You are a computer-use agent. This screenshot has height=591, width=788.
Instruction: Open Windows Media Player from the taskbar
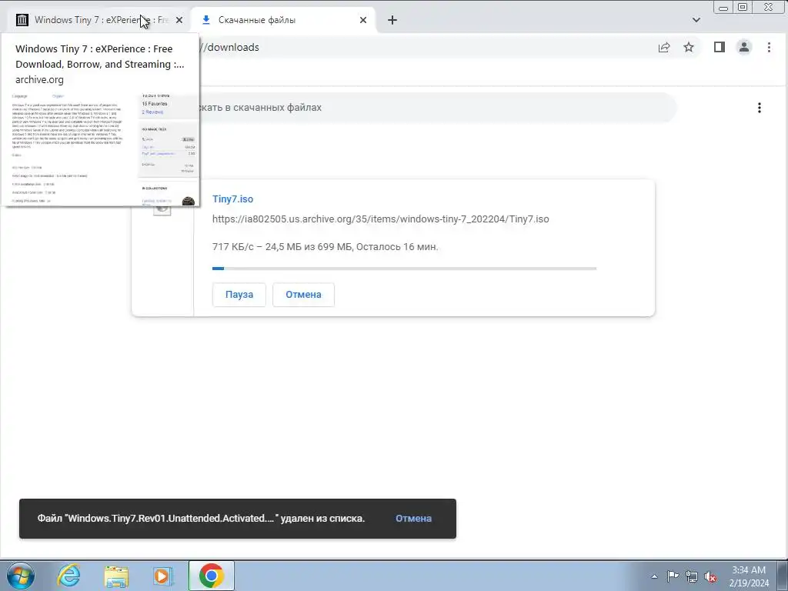(163, 576)
